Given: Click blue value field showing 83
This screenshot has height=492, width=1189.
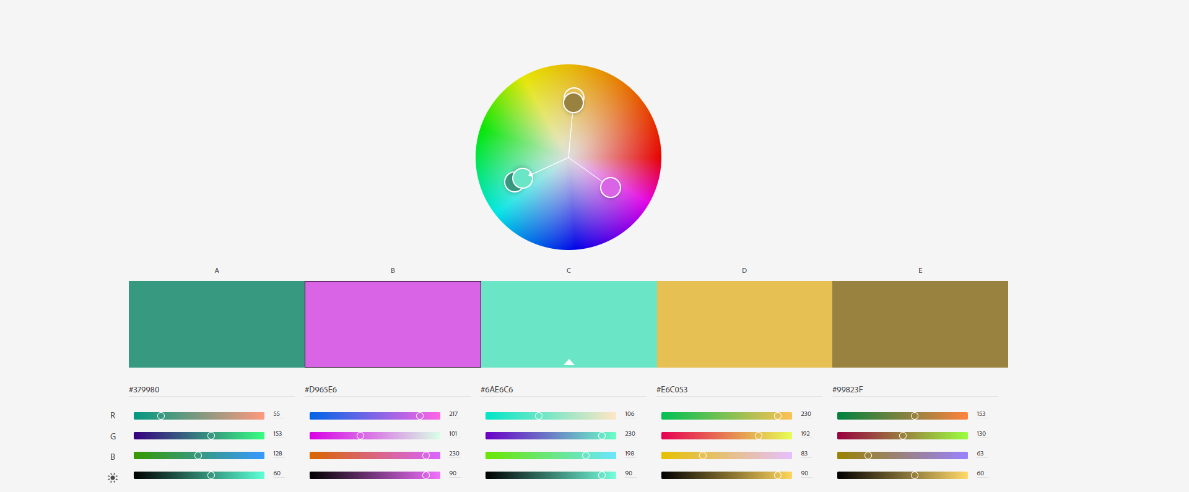Looking at the screenshot, I should click(804, 454).
